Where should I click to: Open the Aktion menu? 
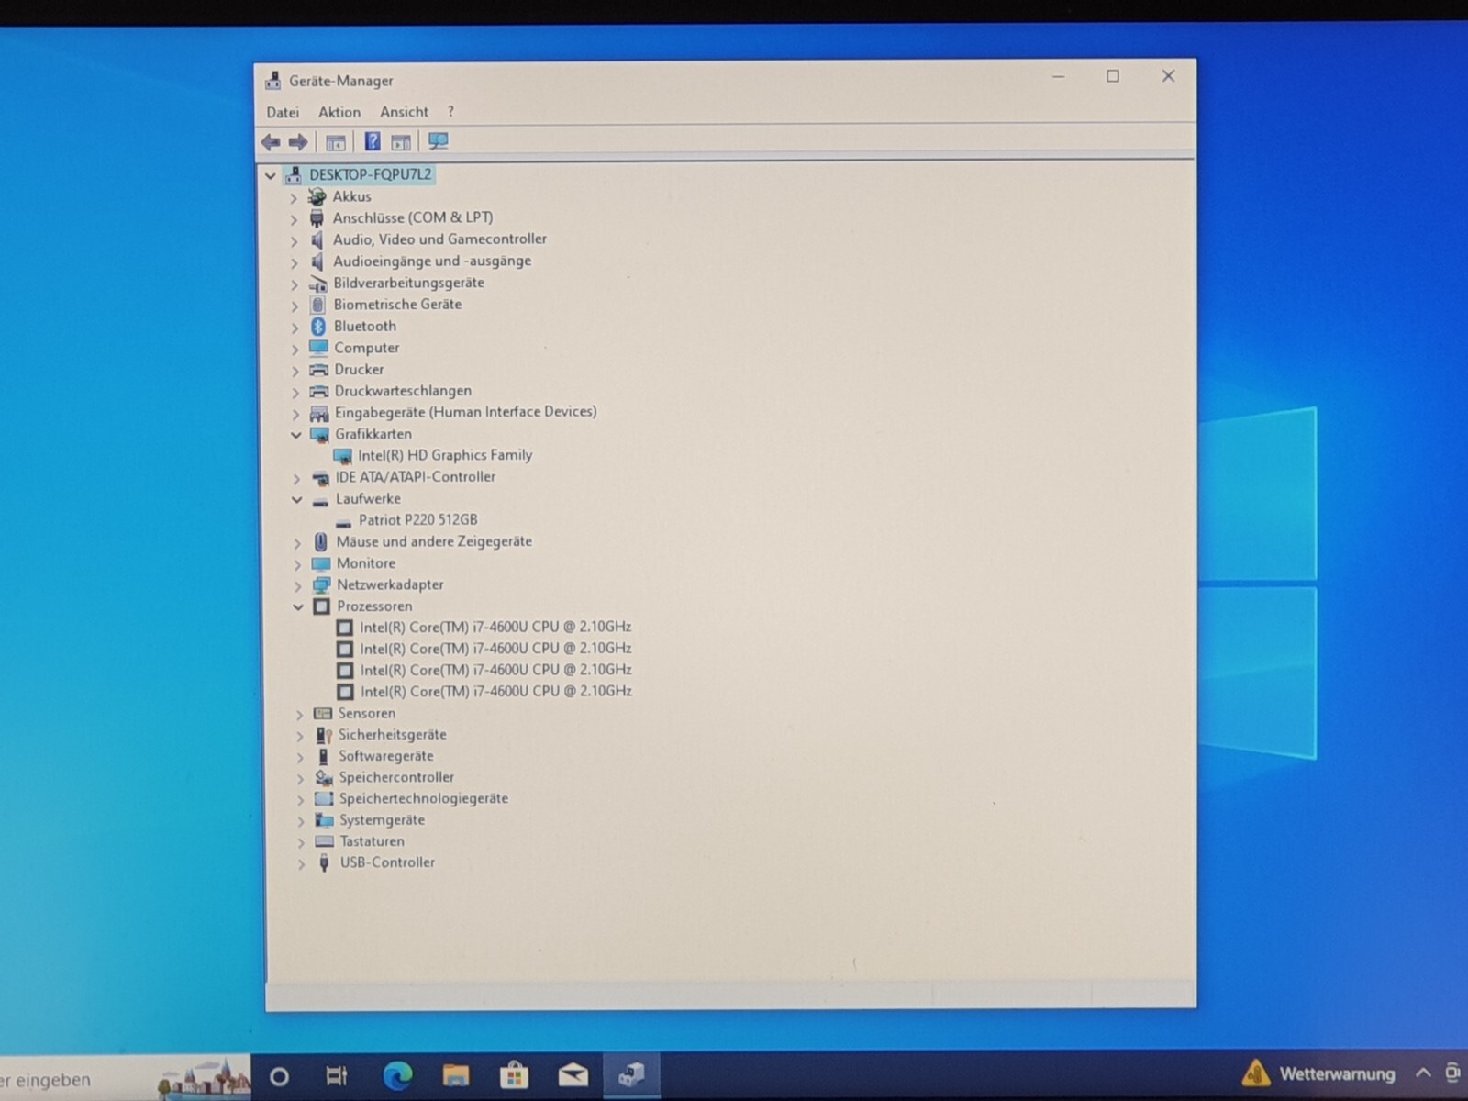point(339,112)
